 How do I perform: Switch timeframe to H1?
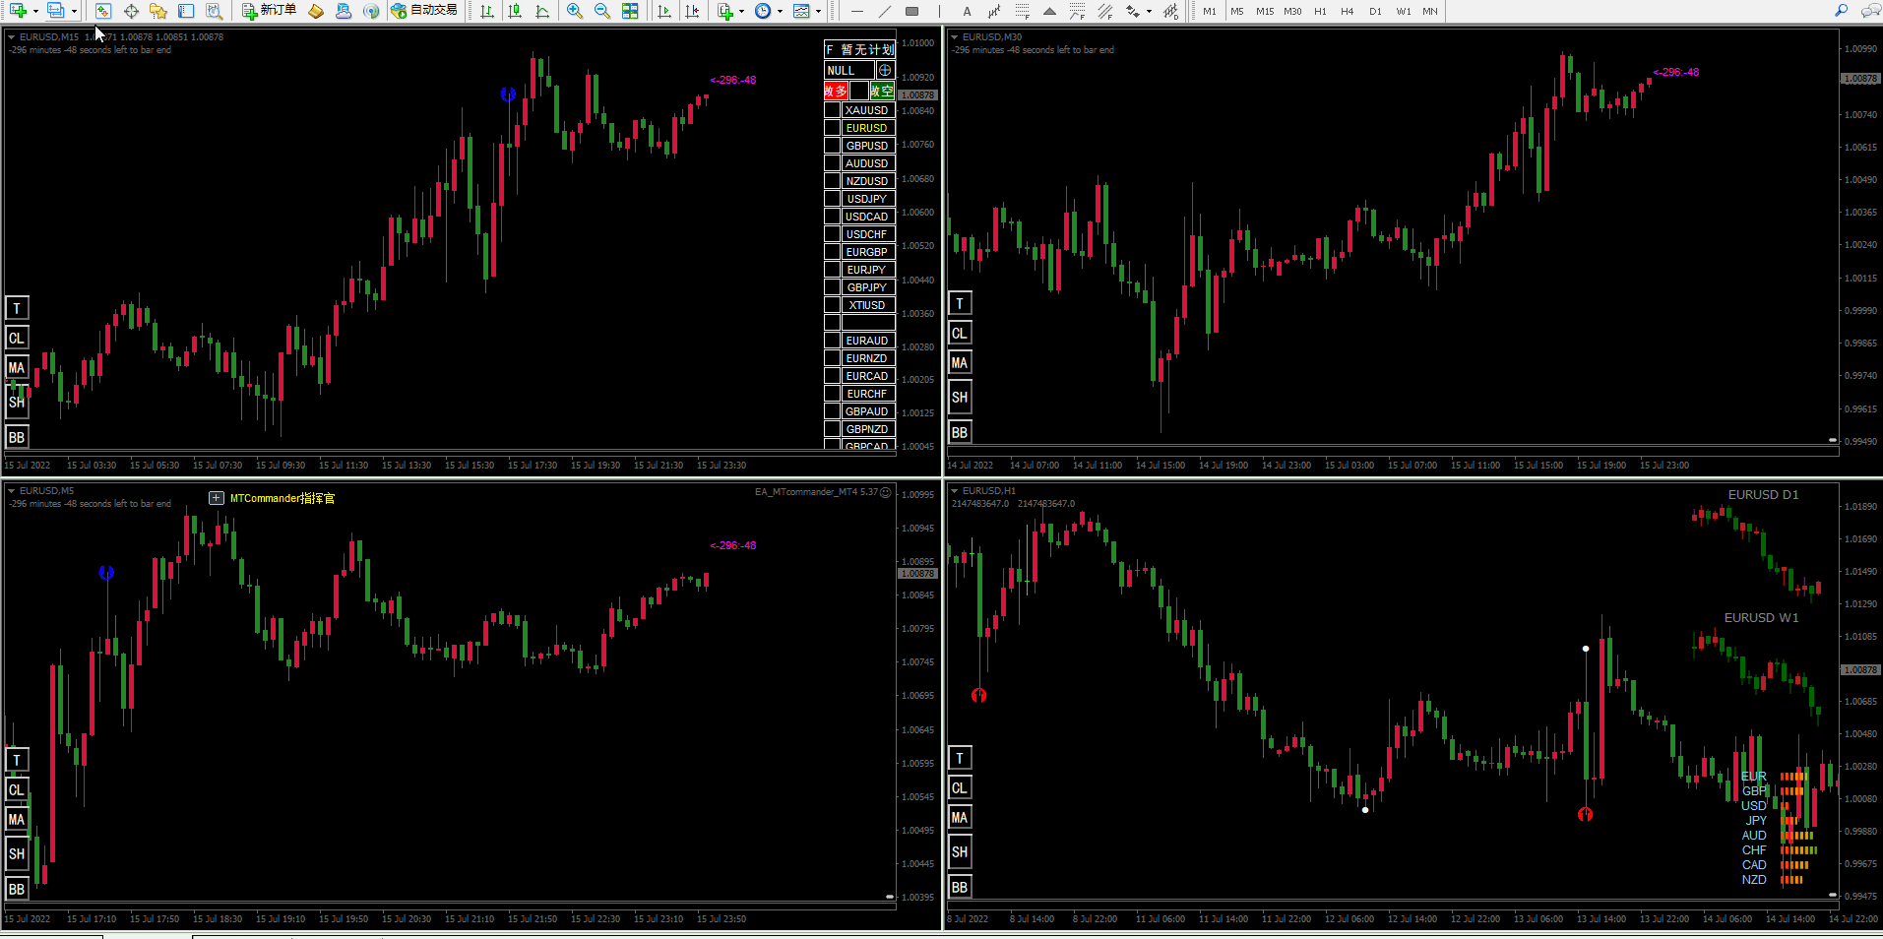tap(1320, 11)
